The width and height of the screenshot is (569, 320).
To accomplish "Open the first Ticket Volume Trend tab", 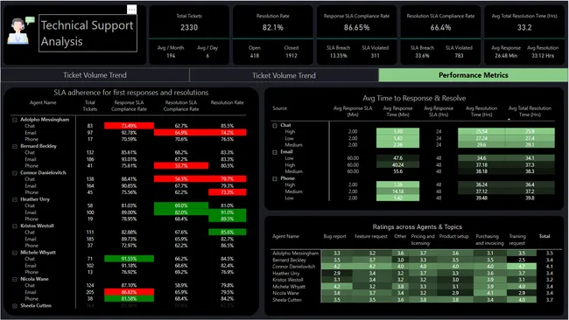I will coord(95,75).
